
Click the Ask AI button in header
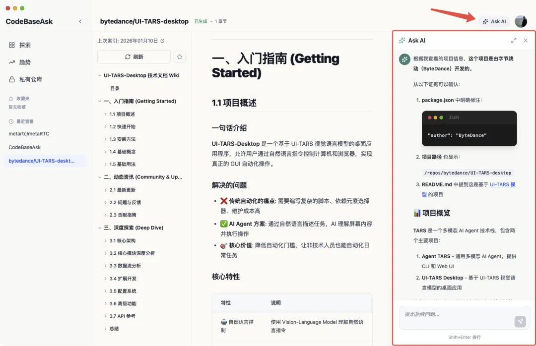(x=494, y=21)
